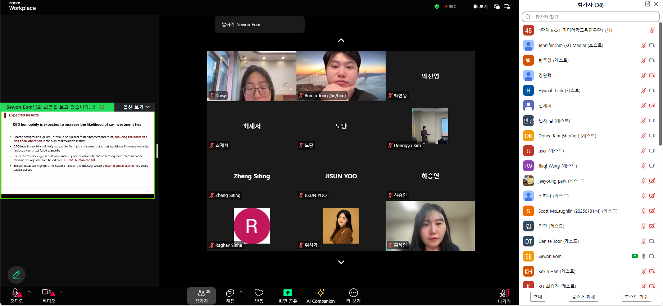
Task: Pop out the participants panel
Action: [647, 4]
